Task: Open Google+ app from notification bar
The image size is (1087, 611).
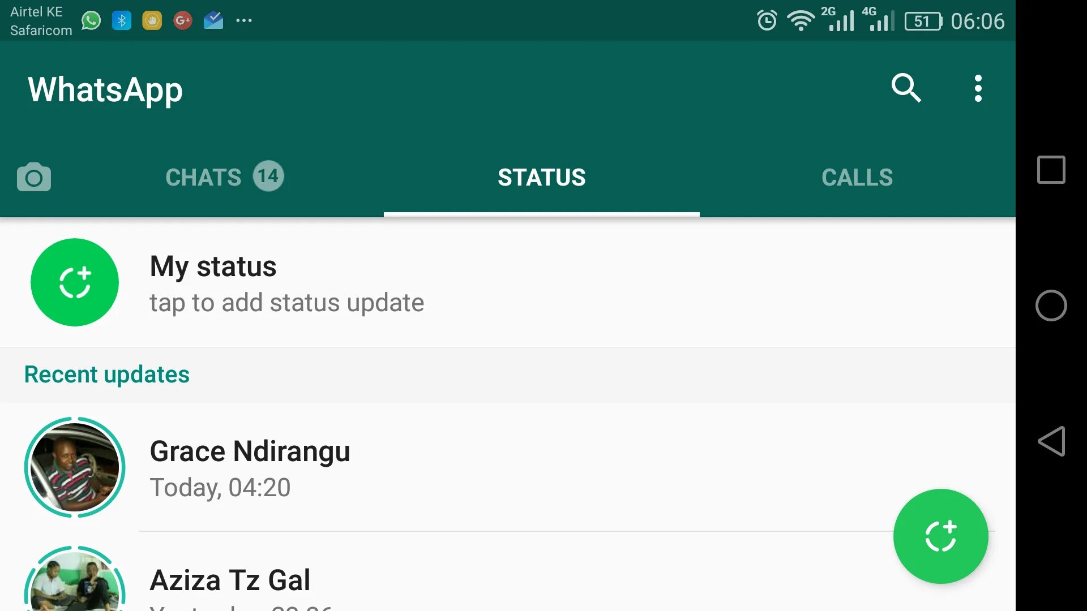Action: [x=182, y=19]
